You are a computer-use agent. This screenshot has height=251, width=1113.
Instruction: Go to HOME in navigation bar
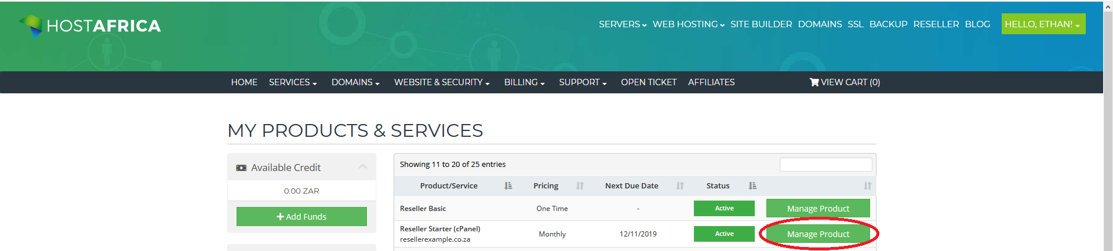(244, 82)
